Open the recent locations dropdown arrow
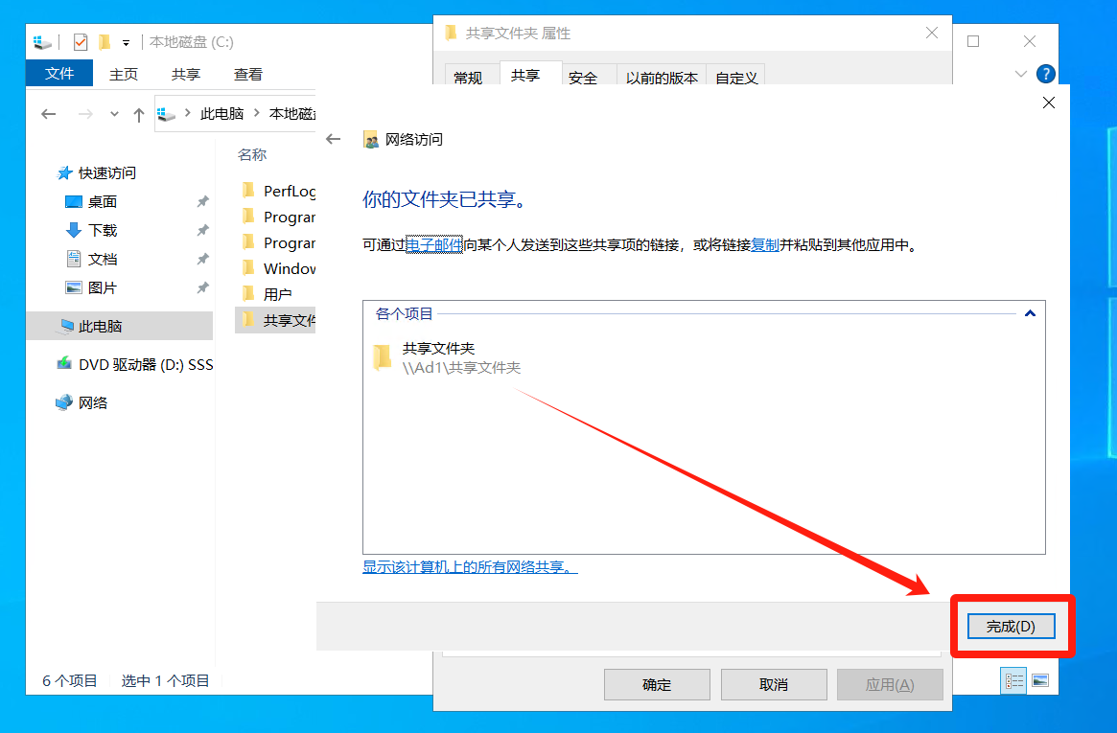This screenshot has height=733, width=1117. tap(115, 114)
